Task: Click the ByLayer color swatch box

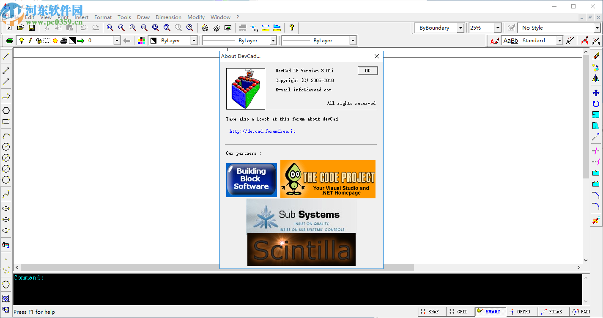Action: (x=153, y=41)
